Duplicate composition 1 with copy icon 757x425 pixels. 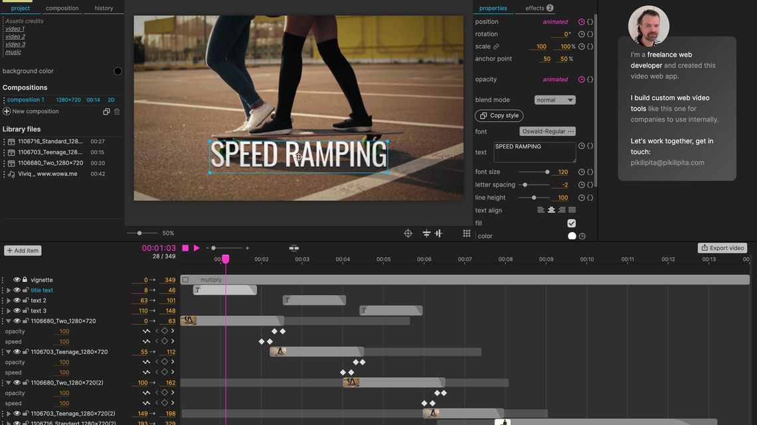[106, 112]
